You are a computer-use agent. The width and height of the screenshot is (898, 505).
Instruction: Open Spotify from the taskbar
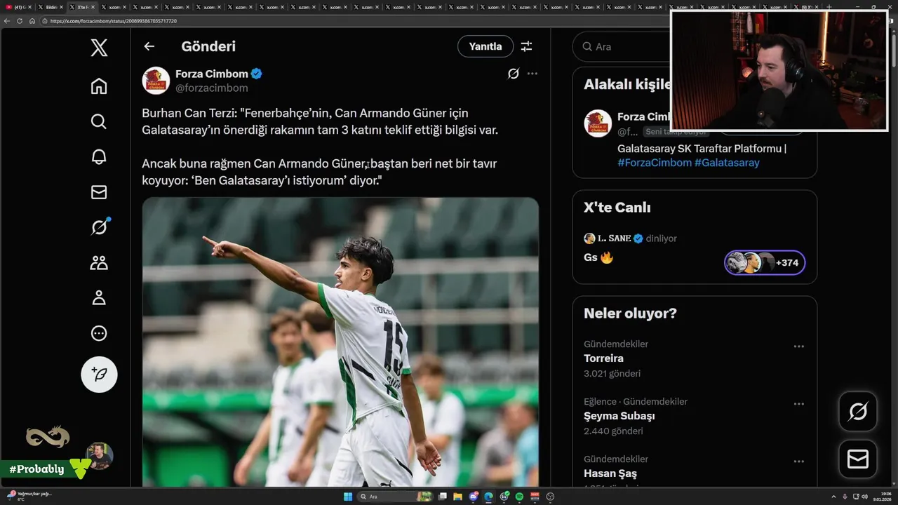[519, 497]
